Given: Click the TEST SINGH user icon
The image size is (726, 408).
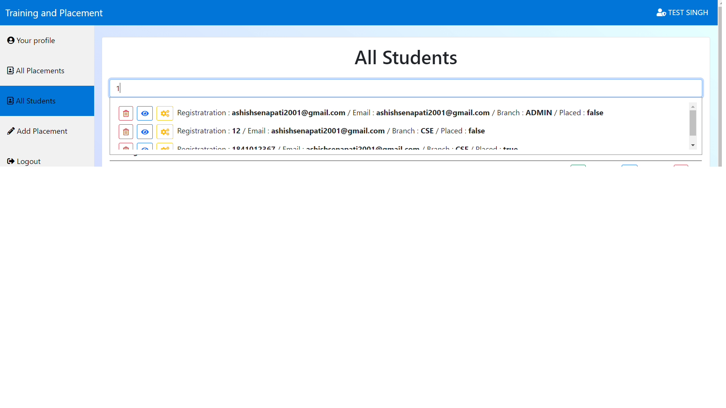Looking at the screenshot, I should (661, 12).
